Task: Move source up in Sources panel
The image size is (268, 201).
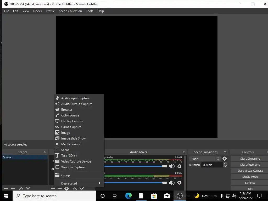Action: 75,188
